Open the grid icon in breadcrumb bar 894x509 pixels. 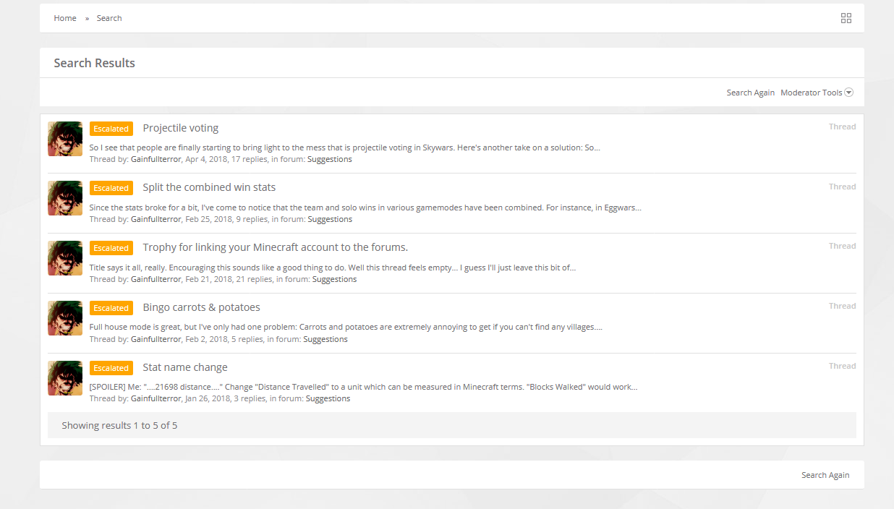[x=846, y=18]
